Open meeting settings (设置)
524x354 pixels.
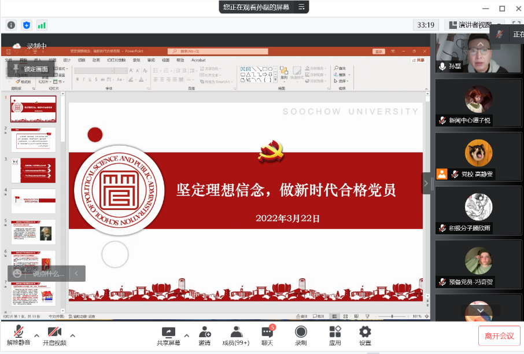tap(365, 335)
